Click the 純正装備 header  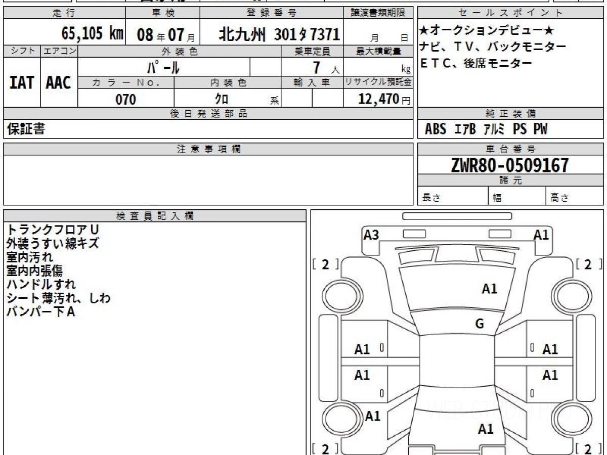[x=510, y=114]
